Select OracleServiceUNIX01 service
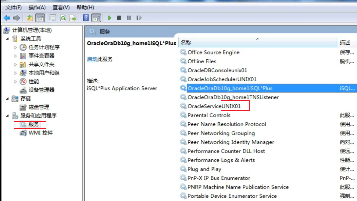The height and width of the screenshot is (201, 357). [x=214, y=106]
